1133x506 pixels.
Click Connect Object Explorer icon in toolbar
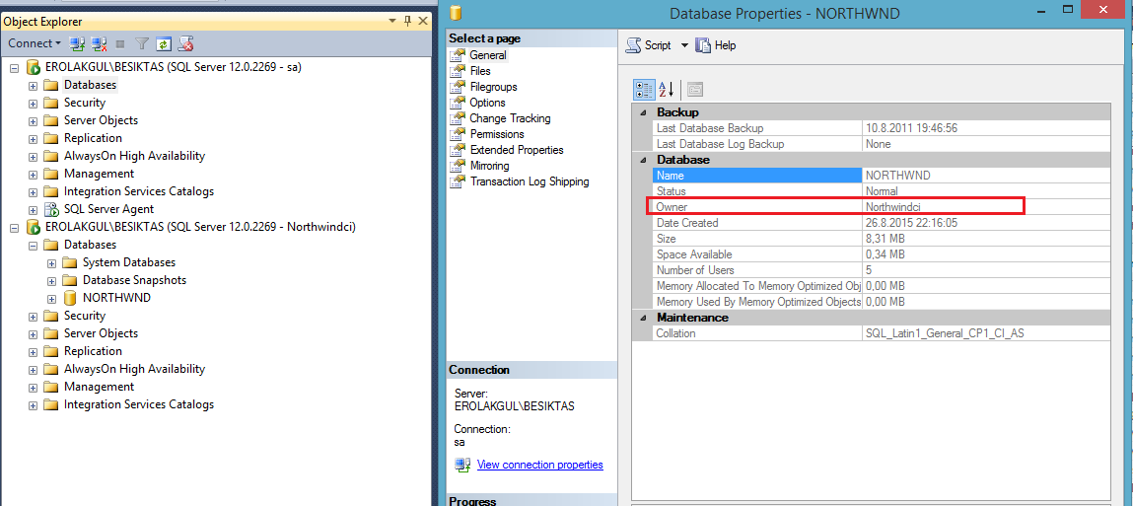click(78, 44)
